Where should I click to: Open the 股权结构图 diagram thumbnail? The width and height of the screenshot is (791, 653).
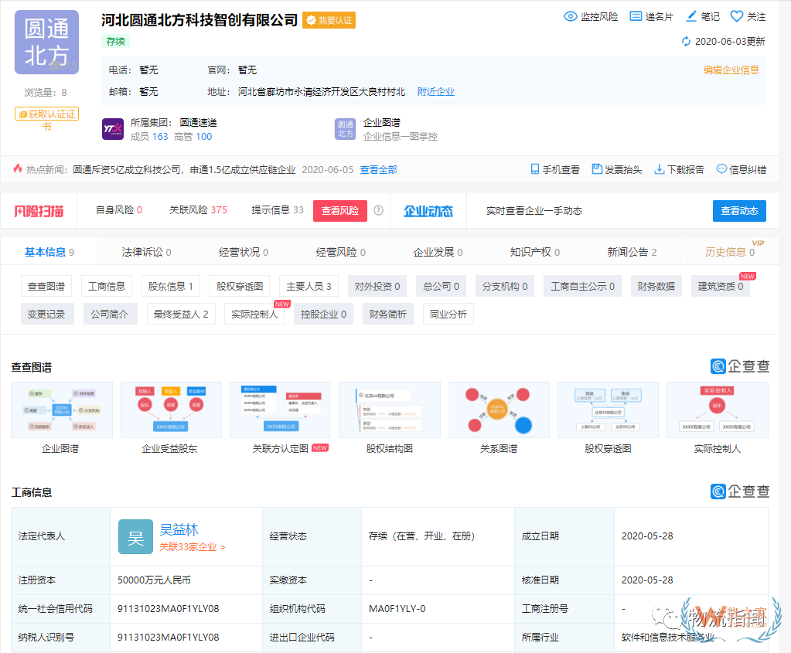pos(390,410)
